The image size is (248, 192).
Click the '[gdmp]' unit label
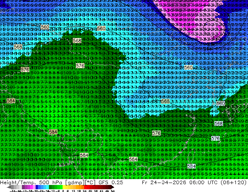point(74,183)
